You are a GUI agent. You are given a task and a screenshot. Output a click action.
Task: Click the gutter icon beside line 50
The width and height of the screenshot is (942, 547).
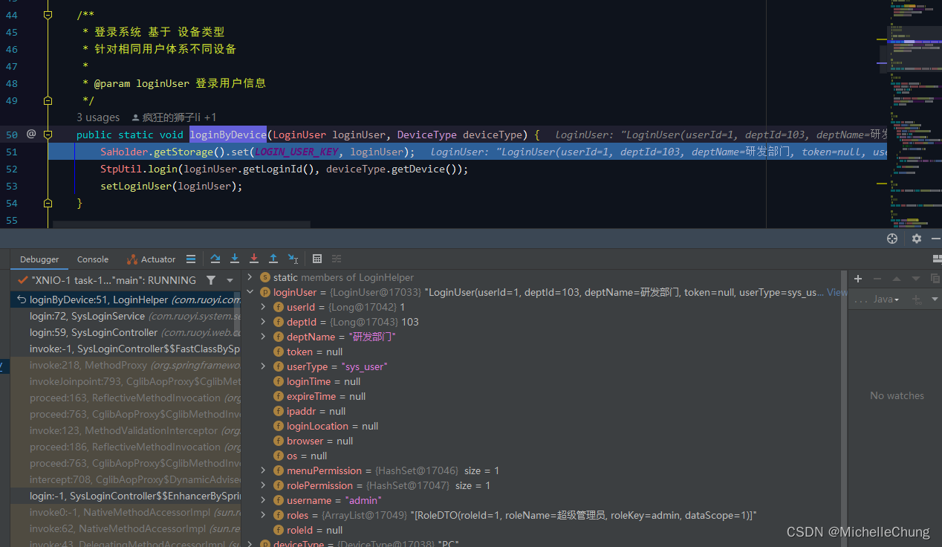(31, 134)
